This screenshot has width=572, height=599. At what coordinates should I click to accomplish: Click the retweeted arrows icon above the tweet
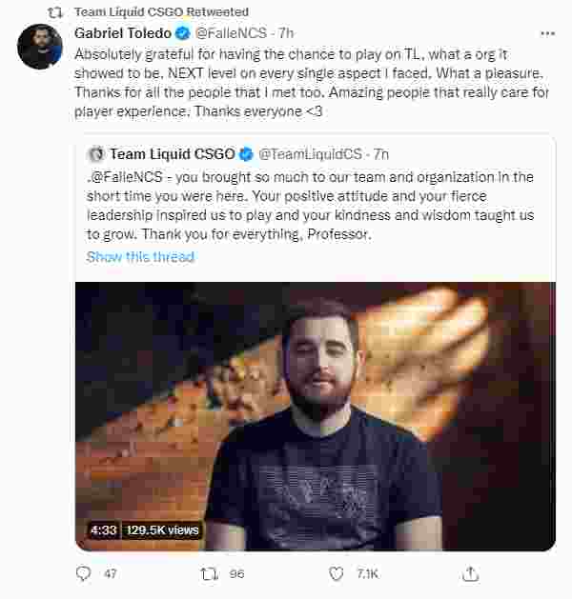[55, 11]
